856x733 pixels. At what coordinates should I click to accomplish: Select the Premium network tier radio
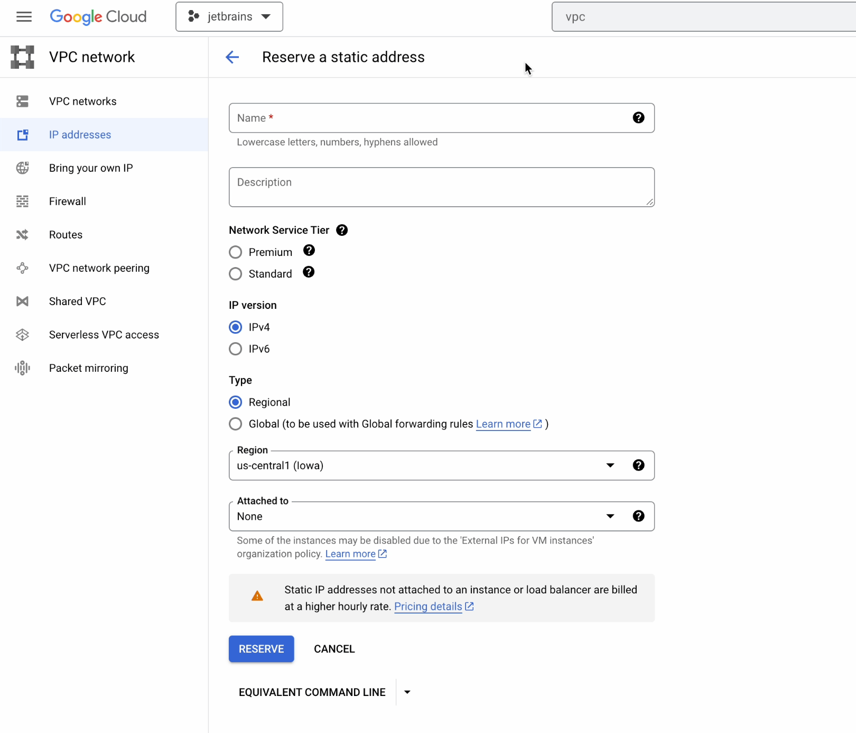236,252
